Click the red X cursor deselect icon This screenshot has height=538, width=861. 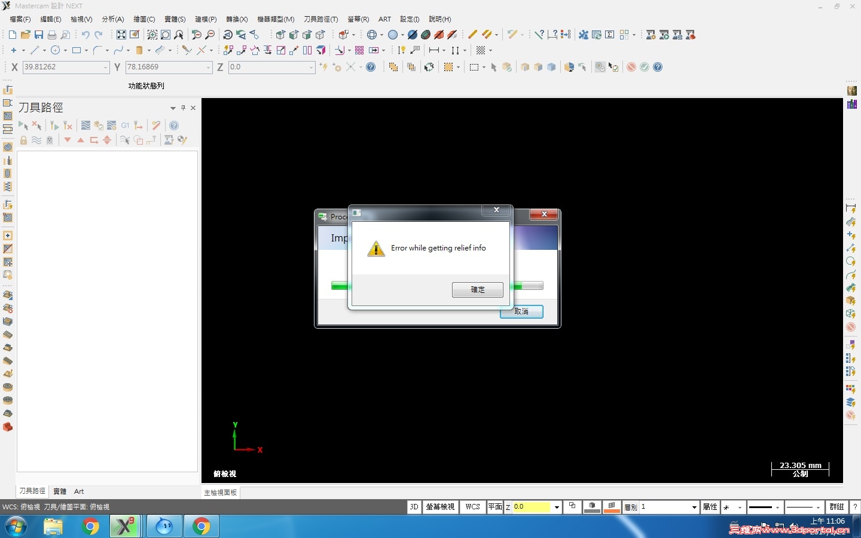tap(36, 126)
